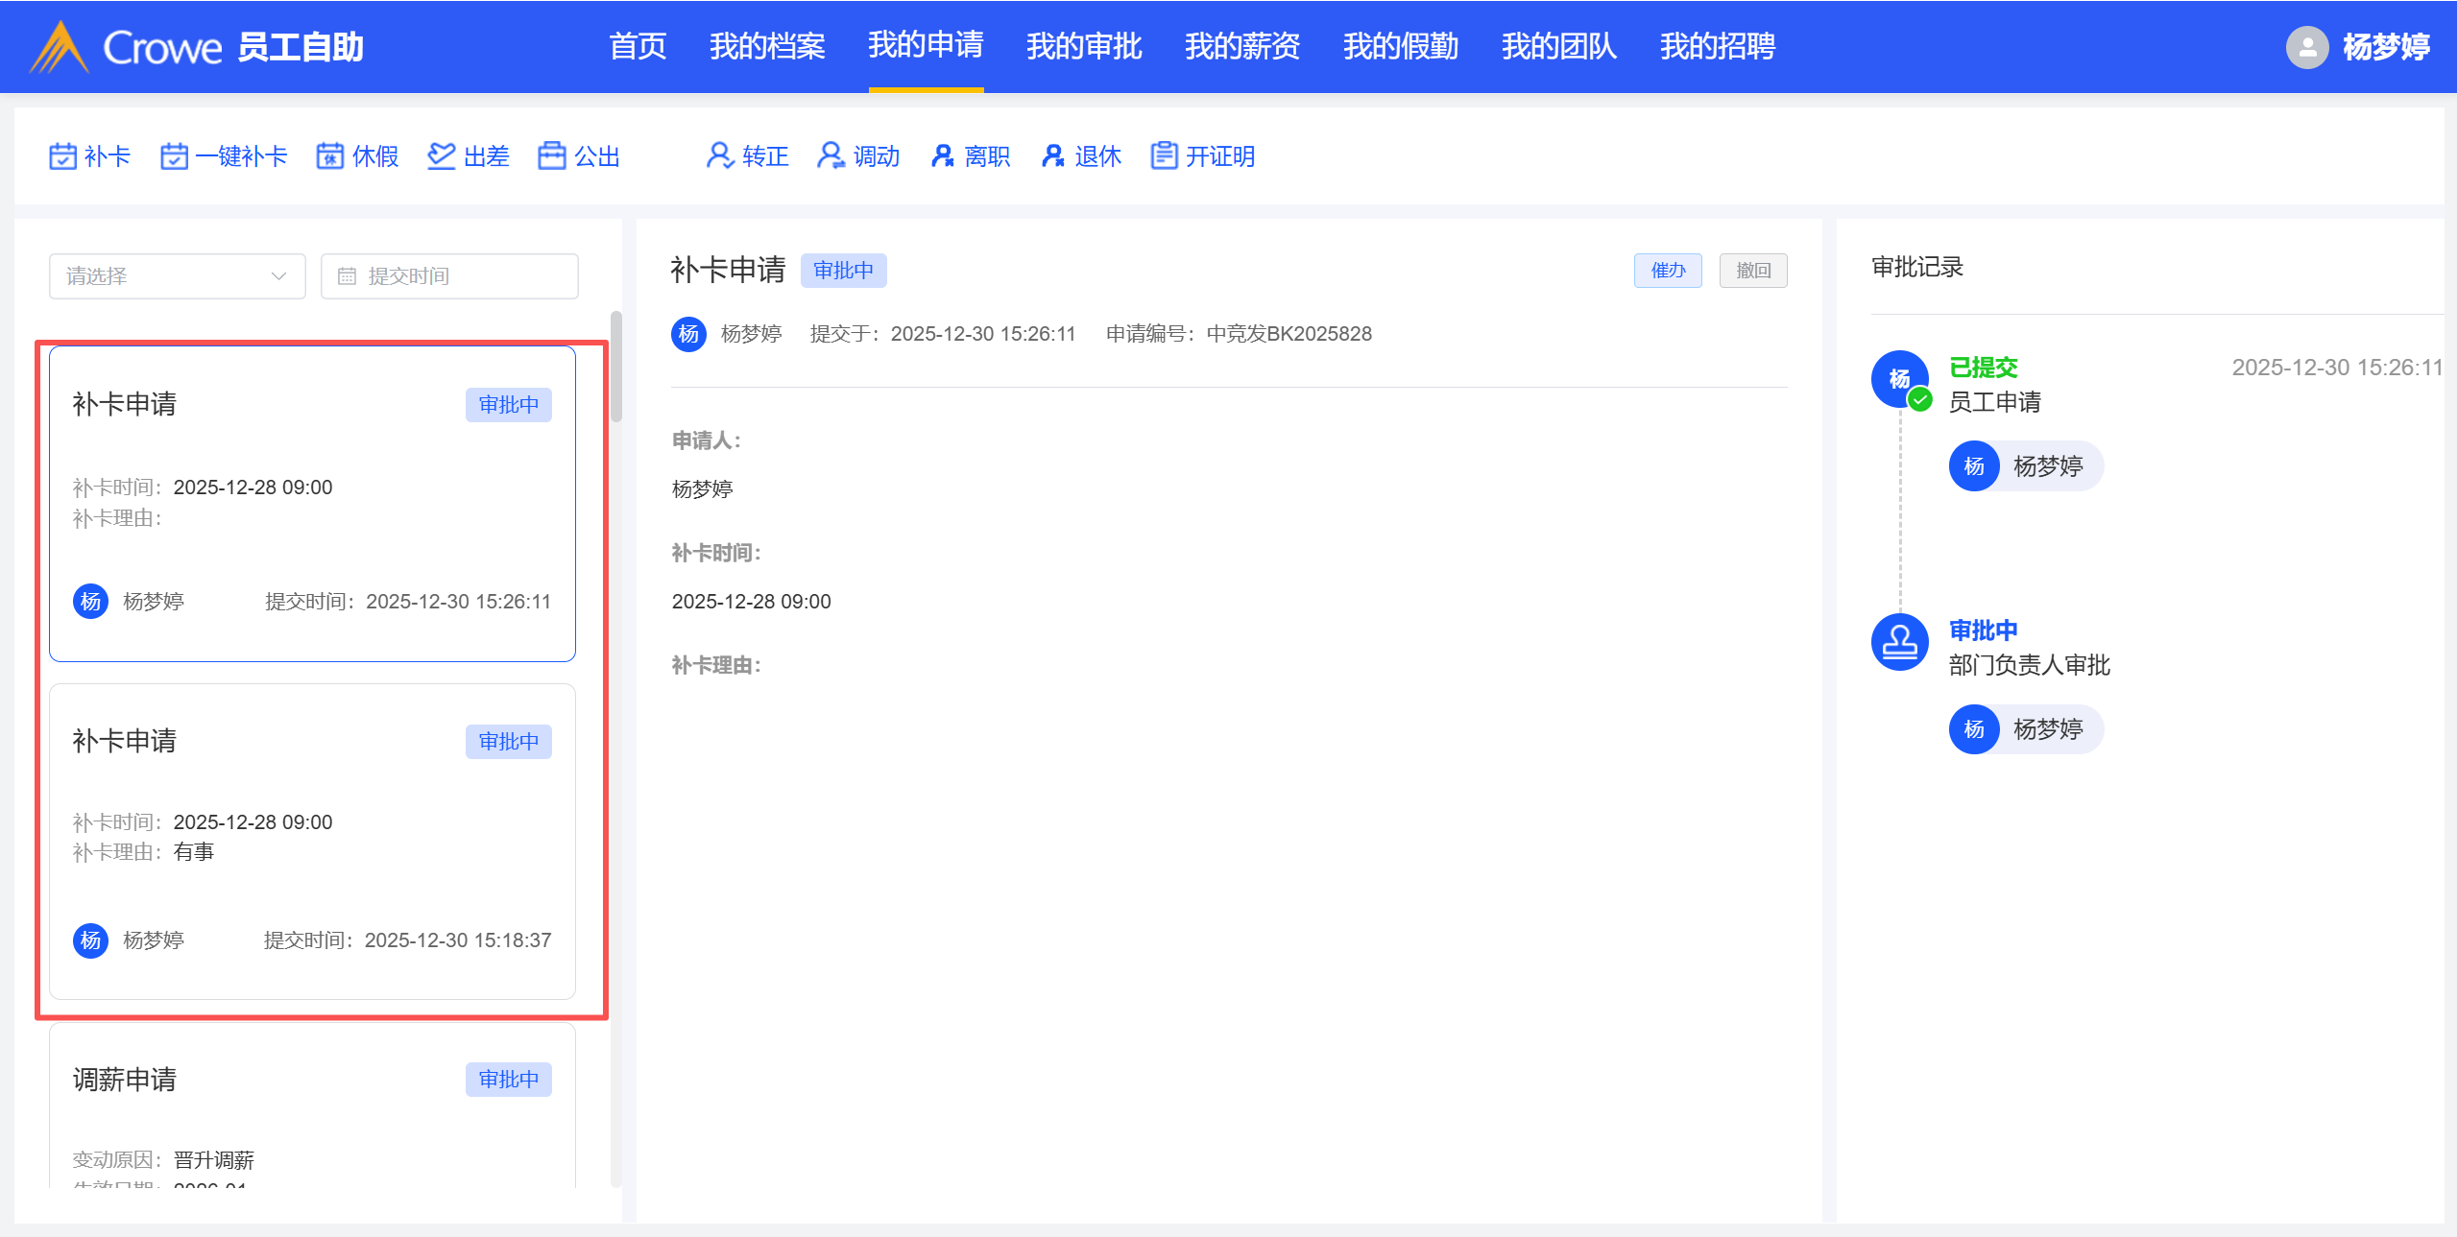The width and height of the screenshot is (2457, 1237).
Task: Click the 补卡 calendar icon
Action: pos(62,156)
